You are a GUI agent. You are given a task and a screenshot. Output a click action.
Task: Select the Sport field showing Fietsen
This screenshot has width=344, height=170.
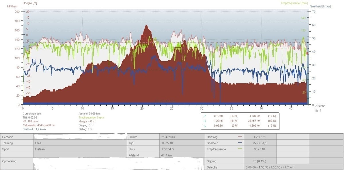[80, 149]
